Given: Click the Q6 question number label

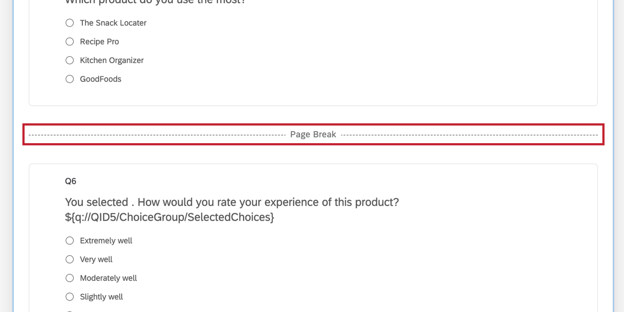Looking at the screenshot, I should 70,181.
